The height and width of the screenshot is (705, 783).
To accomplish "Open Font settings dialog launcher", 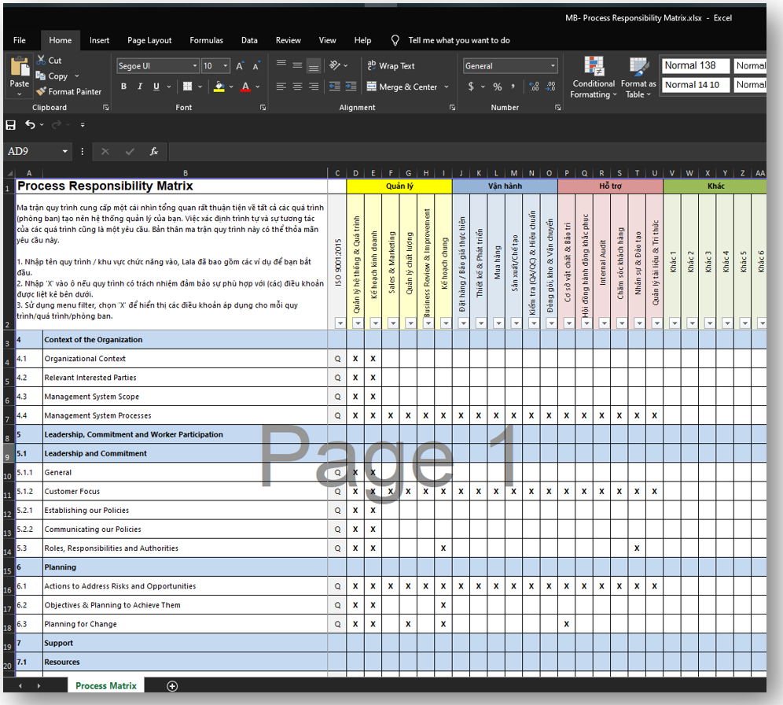I will [x=263, y=108].
